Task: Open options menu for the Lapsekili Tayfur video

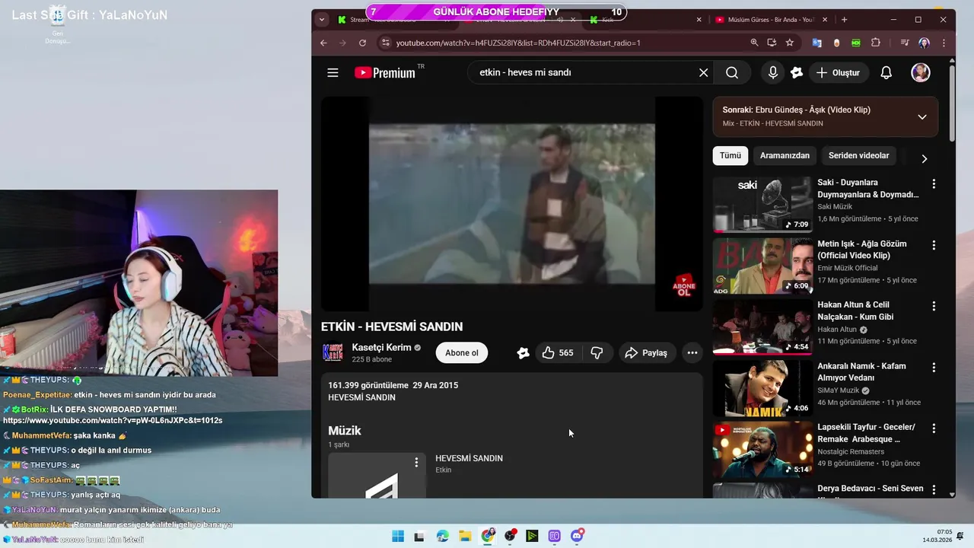Action: (934, 429)
